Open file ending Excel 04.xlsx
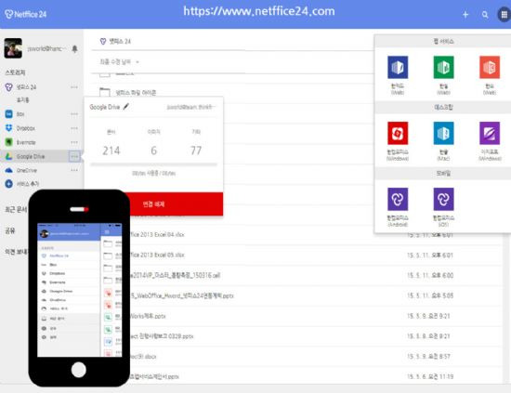 [x=157, y=235]
